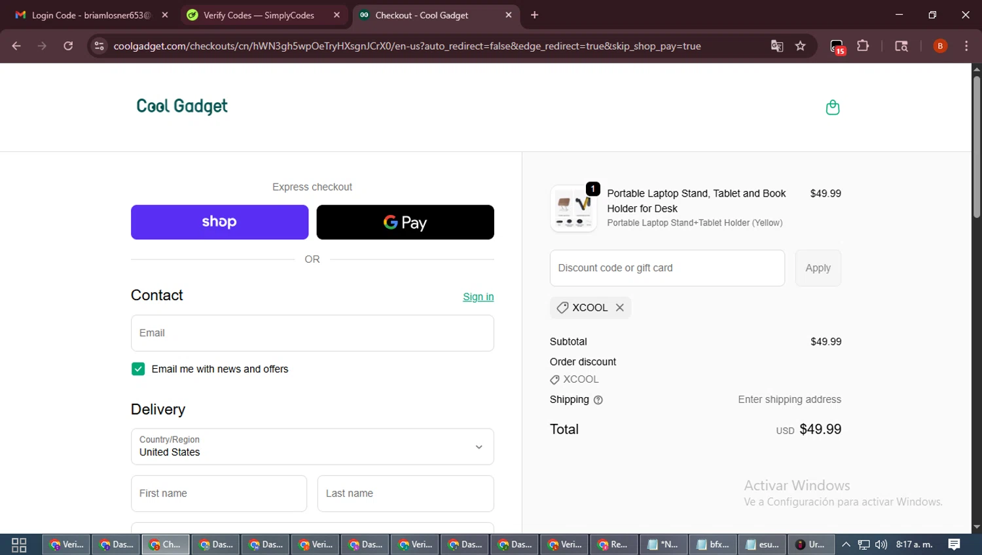Open the 'Ch...' Chrome taskbar window

point(166,545)
